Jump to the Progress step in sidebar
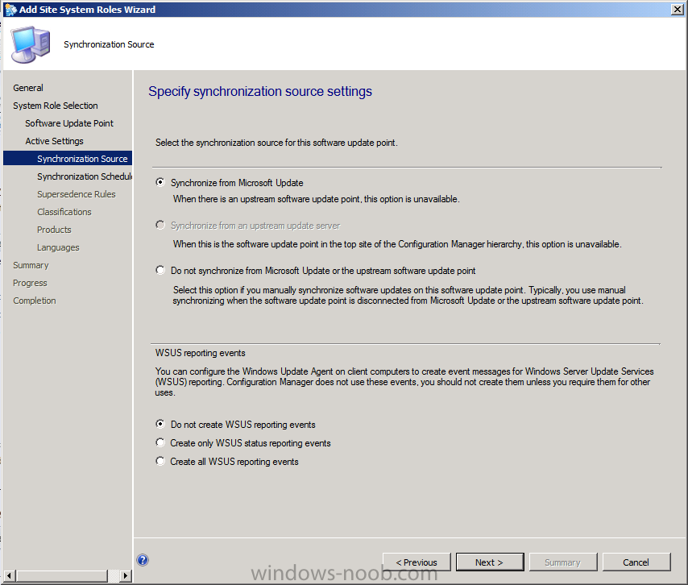 click(x=30, y=283)
